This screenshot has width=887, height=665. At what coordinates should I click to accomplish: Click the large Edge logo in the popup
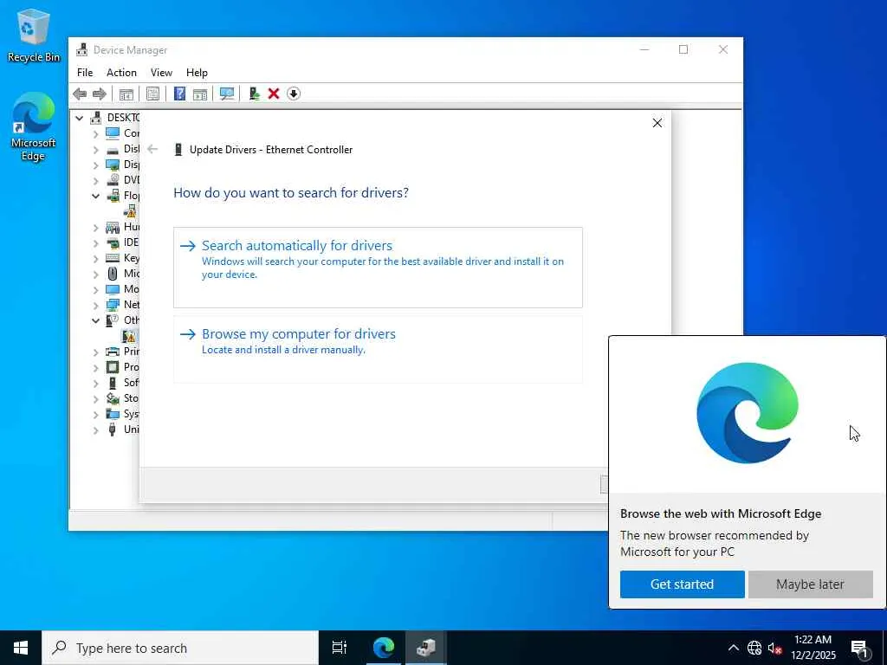point(748,413)
